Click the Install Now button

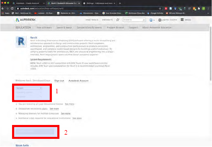[34, 131]
